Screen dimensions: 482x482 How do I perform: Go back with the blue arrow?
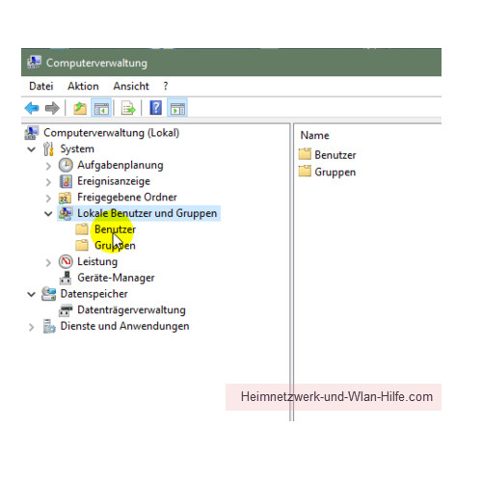(x=32, y=108)
